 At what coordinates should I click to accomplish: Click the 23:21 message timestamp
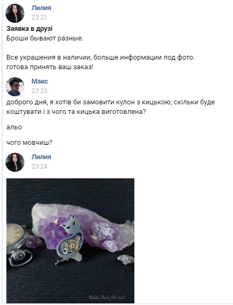coord(39,18)
